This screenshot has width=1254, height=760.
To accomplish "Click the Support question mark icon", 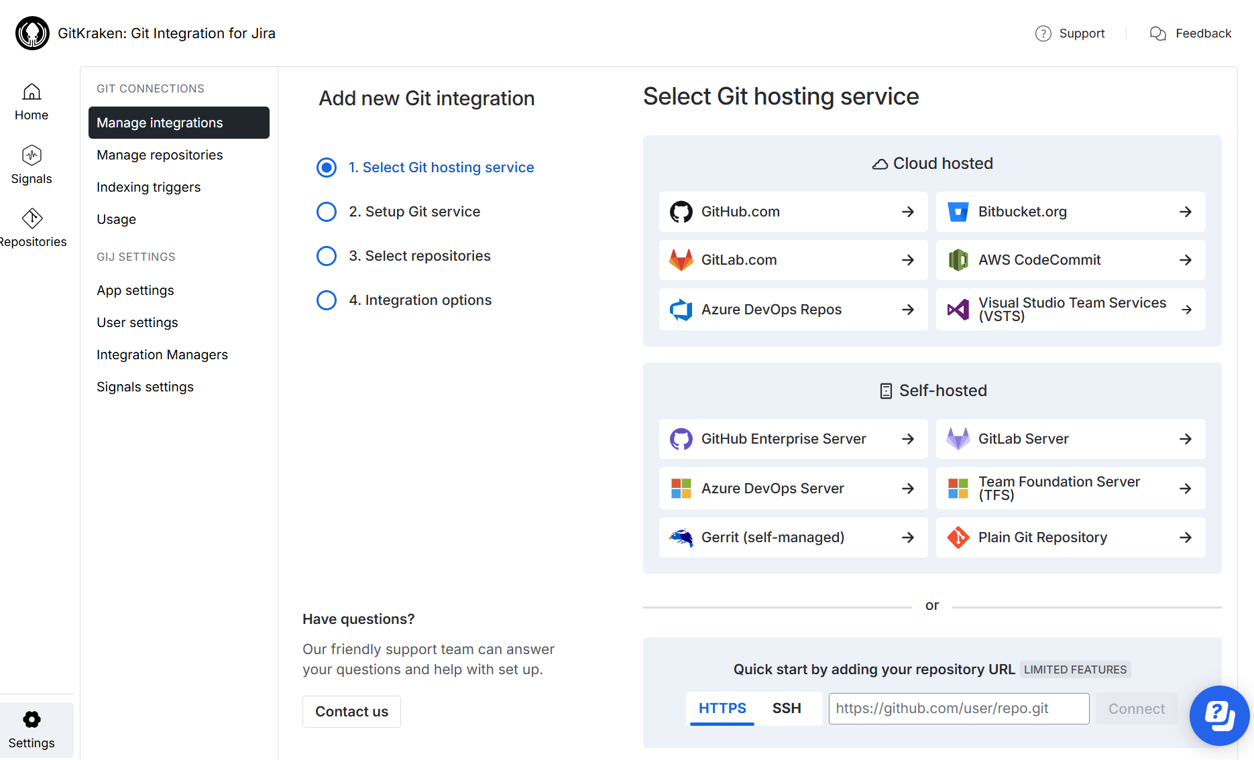I will coord(1043,34).
